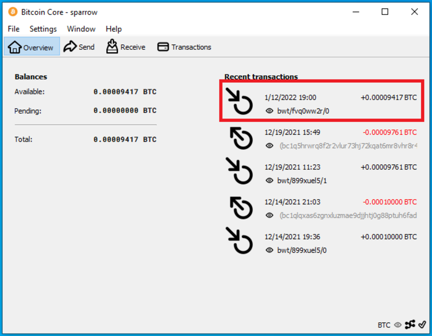The image size is (432, 336).
Task: Open the Transactions tab
Action: (x=184, y=47)
